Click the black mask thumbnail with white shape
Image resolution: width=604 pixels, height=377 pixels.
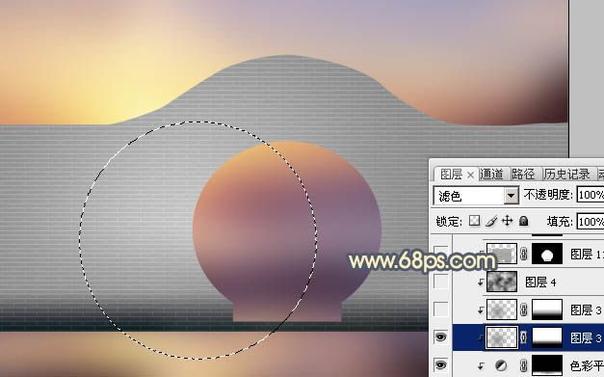tap(547, 254)
